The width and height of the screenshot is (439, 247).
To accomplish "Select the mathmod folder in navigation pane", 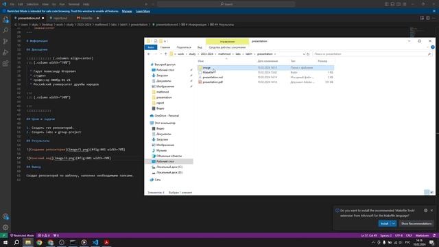I will tap(163, 92).
